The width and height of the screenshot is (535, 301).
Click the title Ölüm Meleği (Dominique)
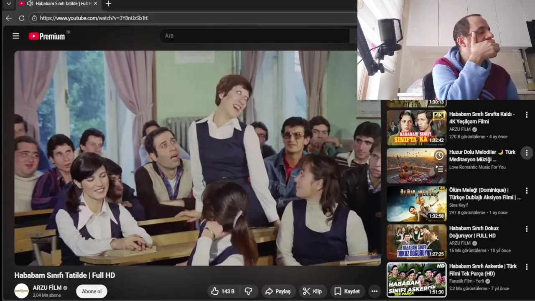coord(485,194)
